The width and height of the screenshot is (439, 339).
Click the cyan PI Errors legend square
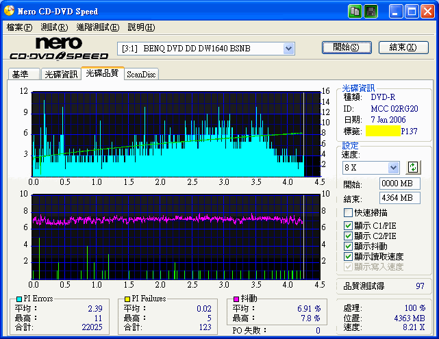18,299
